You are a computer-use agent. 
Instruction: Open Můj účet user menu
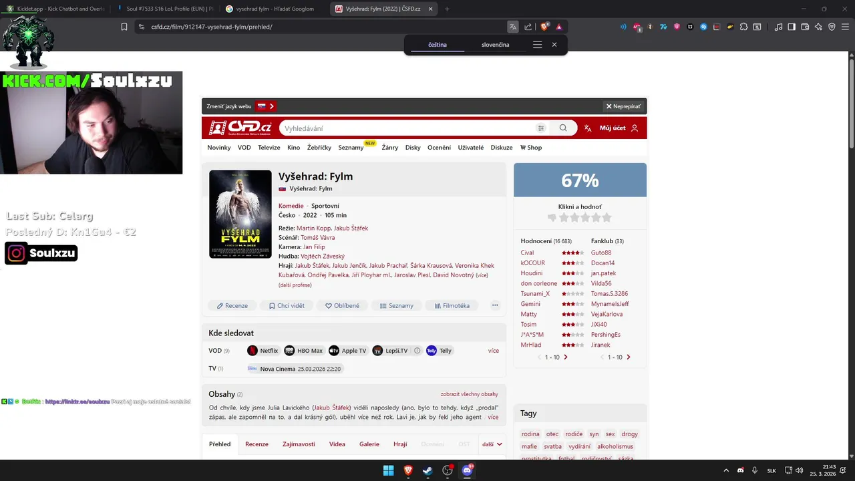[x=619, y=128]
